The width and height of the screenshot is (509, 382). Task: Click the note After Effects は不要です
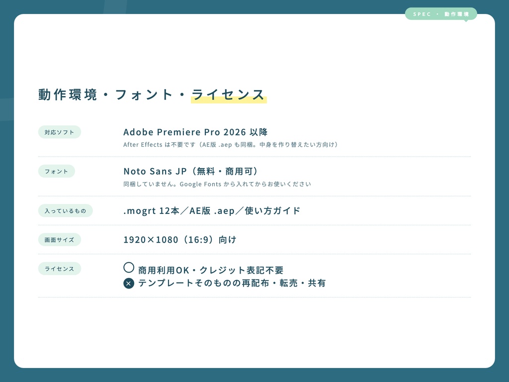point(231,145)
